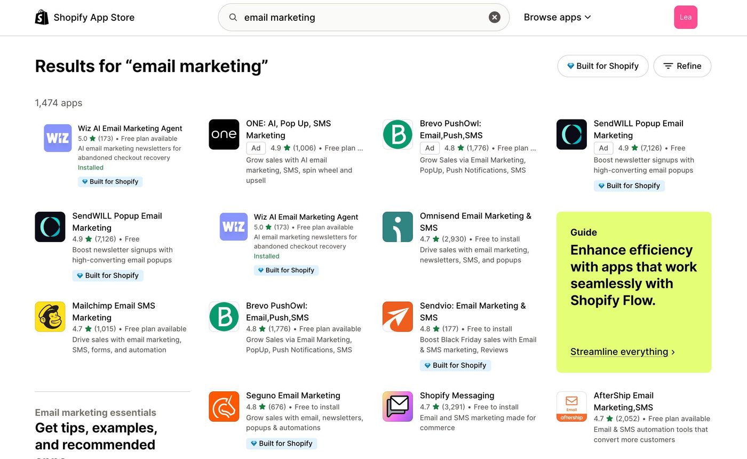Click the search magnifier icon
Image resolution: width=747 pixels, height=459 pixels.
(x=233, y=17)
